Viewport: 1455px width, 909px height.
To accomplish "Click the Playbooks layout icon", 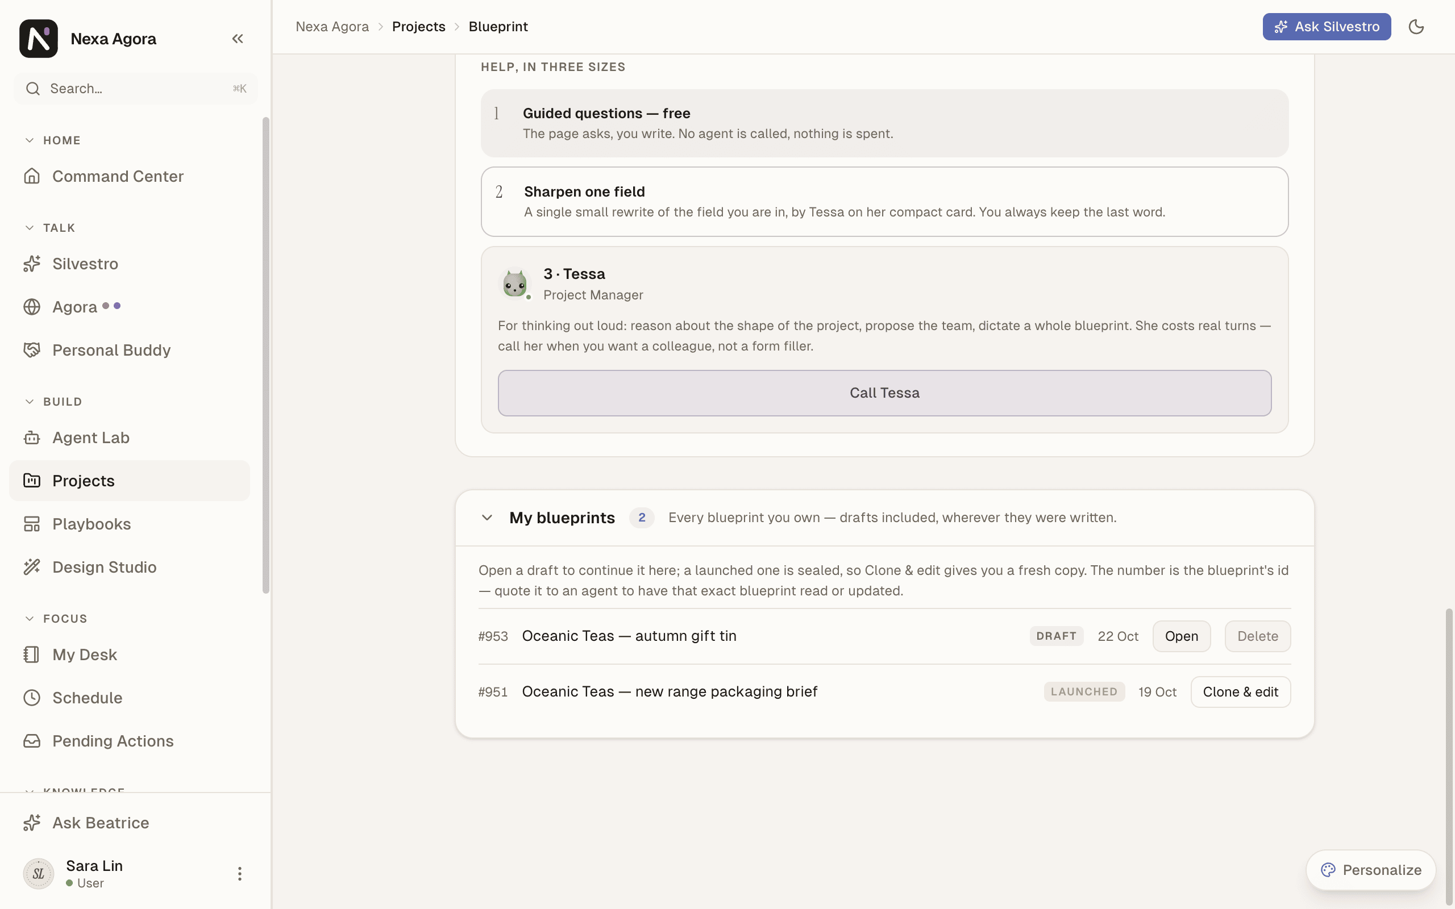I will [x=32, y=524].
